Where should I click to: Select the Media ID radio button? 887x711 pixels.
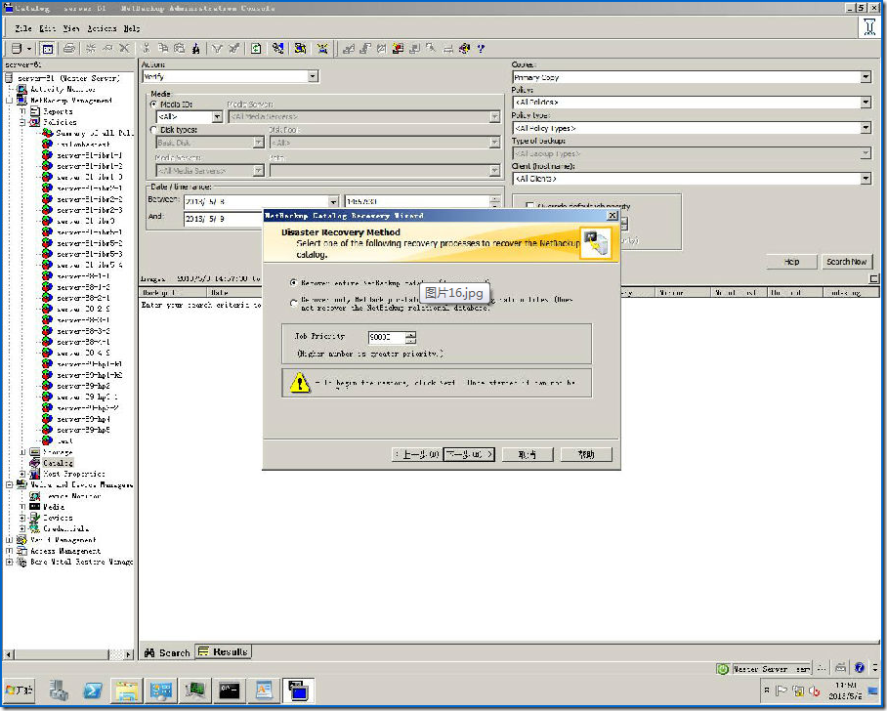click(154, 105)
